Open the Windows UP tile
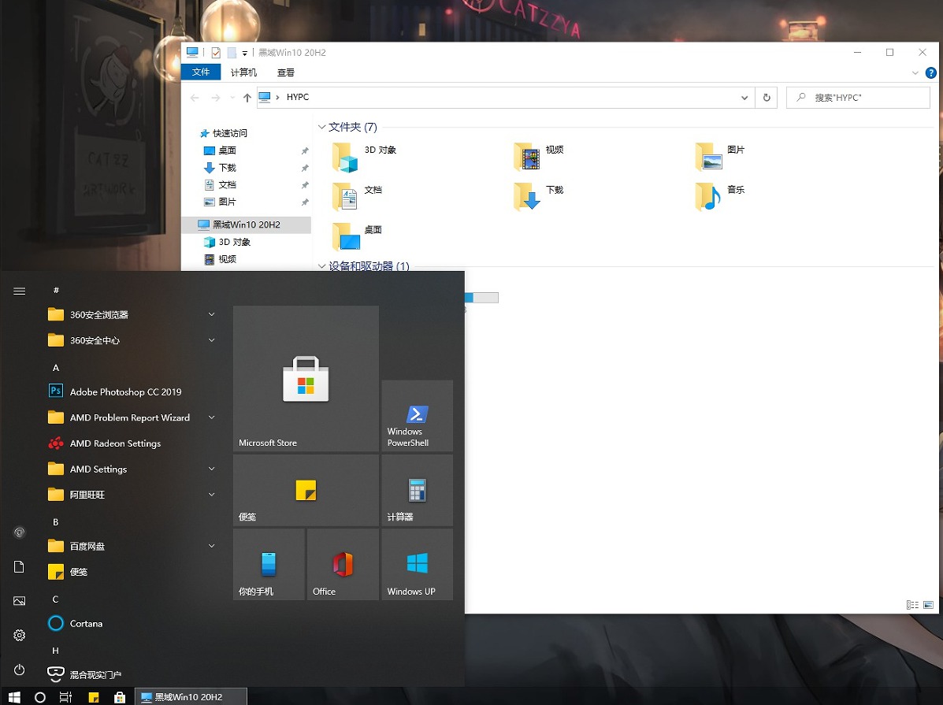The height and width of the screenshot is (705, 943). (417, 564)
